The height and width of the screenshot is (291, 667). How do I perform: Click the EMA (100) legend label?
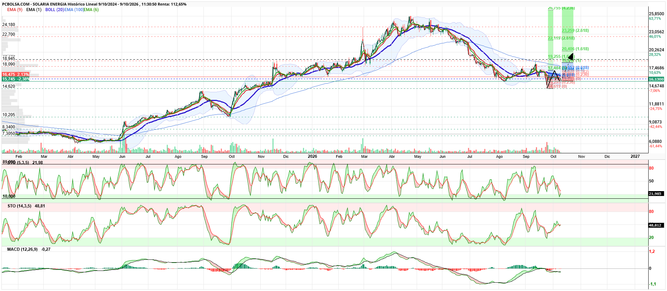point(74,10)
